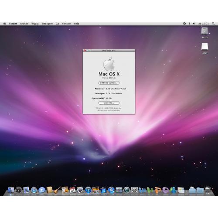Open Address Book in the dock

[x=50, y=190]
